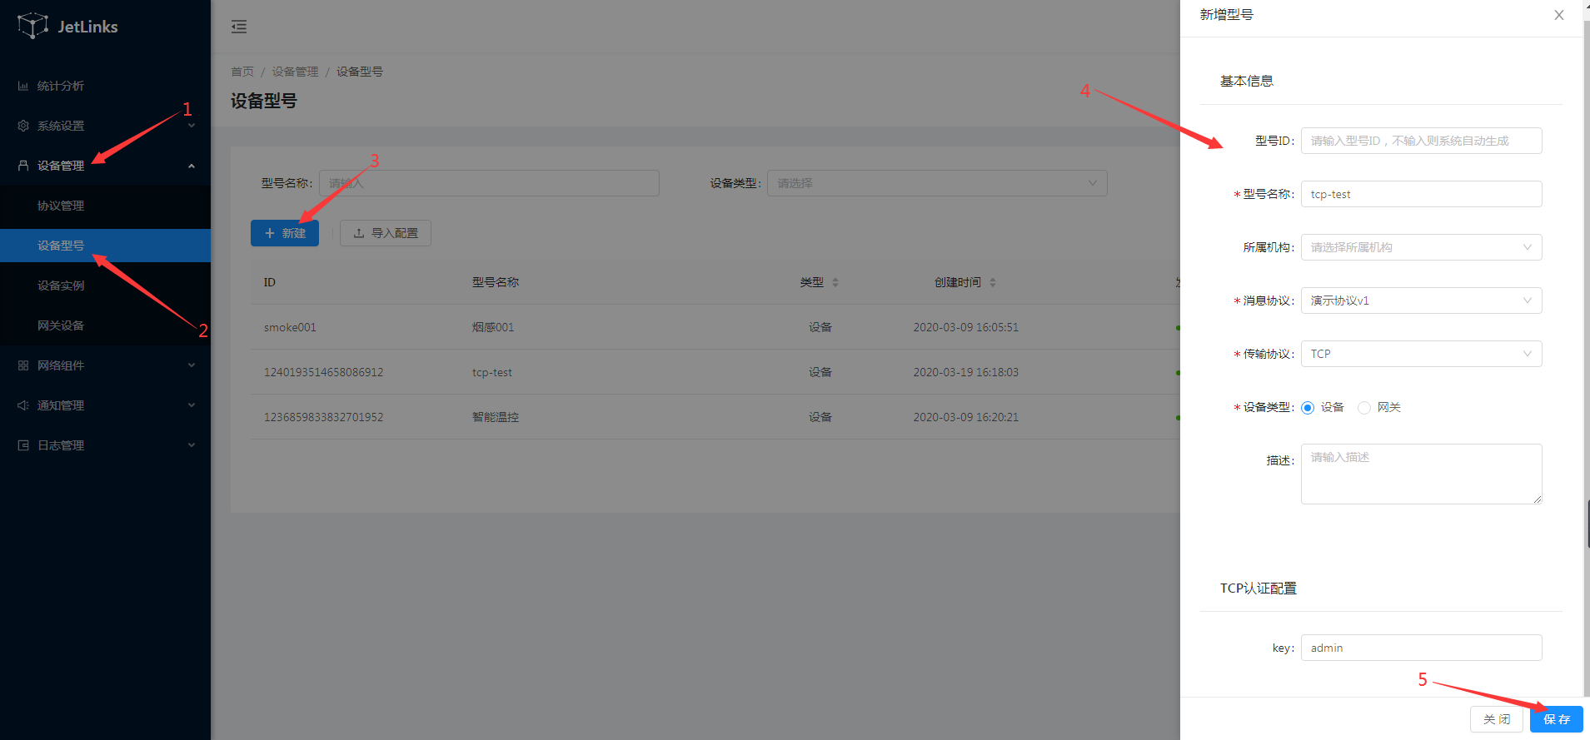Click the 保存 button
This screenshot has height=740, width=1590.
point(1556,719)
